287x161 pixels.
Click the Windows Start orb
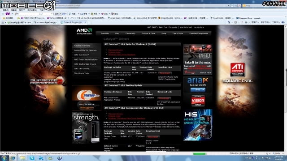4,158
